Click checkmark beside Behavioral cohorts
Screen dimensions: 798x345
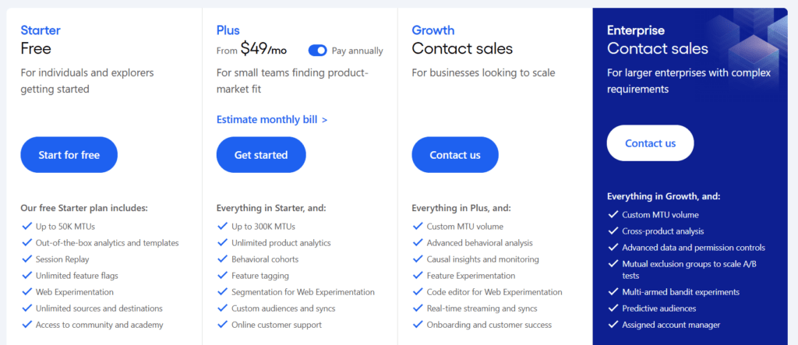222,259
